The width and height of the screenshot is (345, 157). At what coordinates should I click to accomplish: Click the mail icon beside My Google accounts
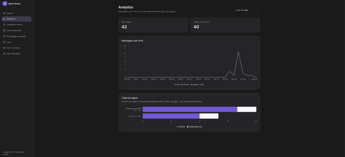(4, 36)
